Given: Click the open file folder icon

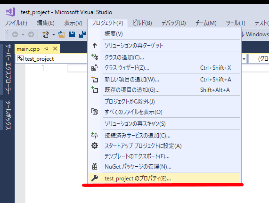Looking at the screenshot, I should click(62, 34).
